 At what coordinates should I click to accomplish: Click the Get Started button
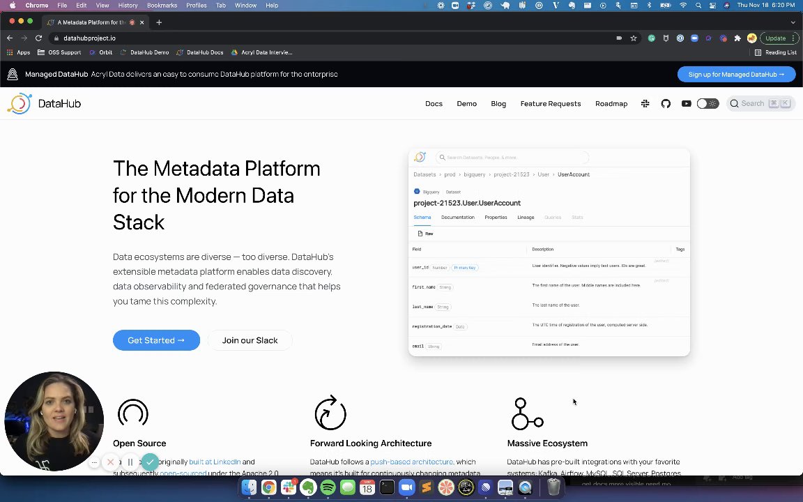pos(156,340)
